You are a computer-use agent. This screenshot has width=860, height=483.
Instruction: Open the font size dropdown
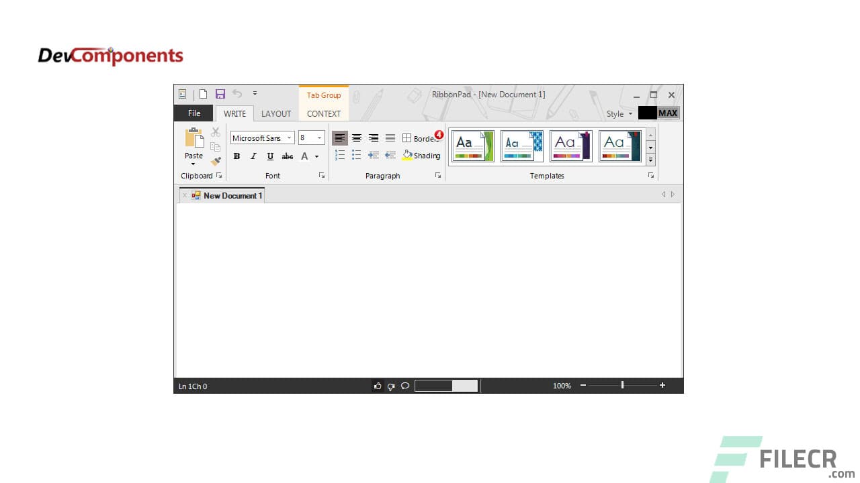point(318,138)
